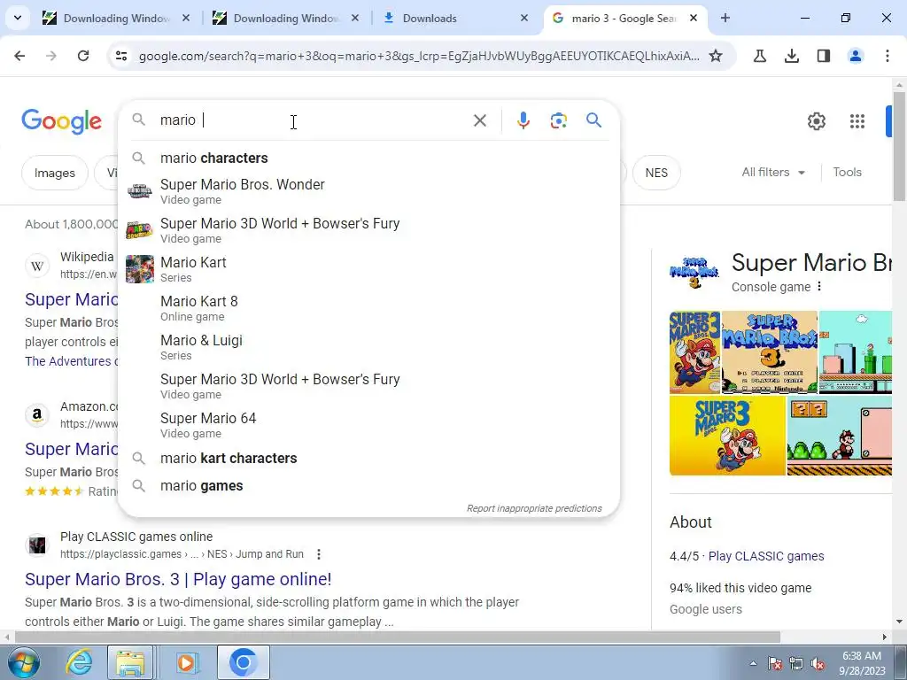Close the Downloads tab
Viewport: 907px width, 680px height.
(524, 18)
